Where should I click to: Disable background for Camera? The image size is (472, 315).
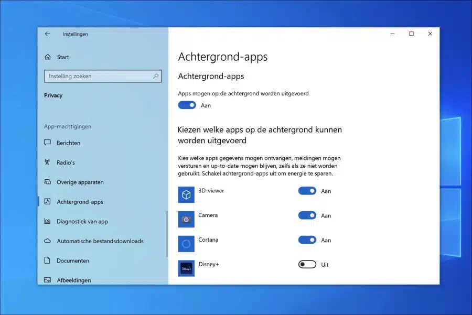[x=307, y=215]
